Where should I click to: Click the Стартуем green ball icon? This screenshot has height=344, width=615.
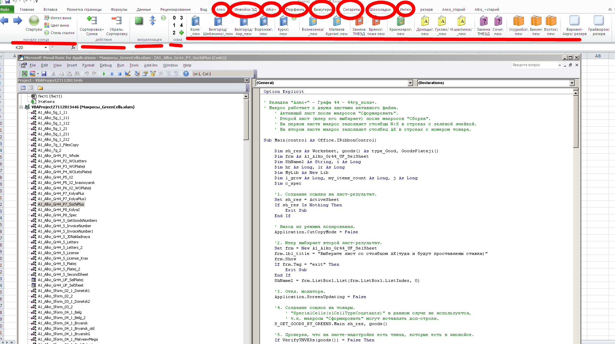tap(34, 21)
